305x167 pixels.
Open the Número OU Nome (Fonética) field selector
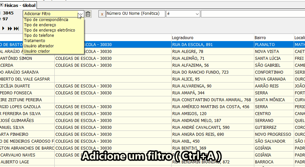[135, 14]
